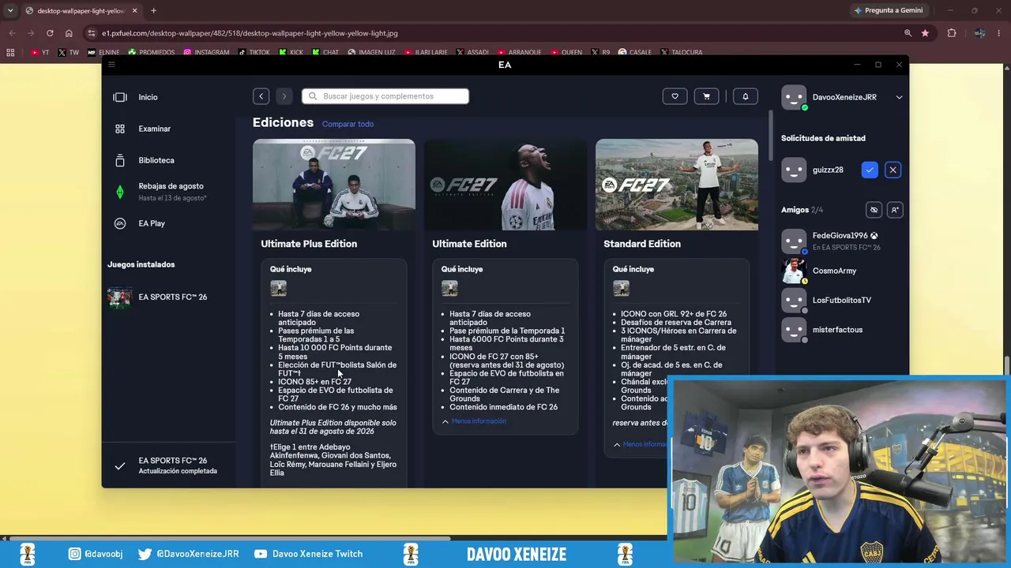
Task: Open the EA app hamburger menu
Action: pos(111,65)
